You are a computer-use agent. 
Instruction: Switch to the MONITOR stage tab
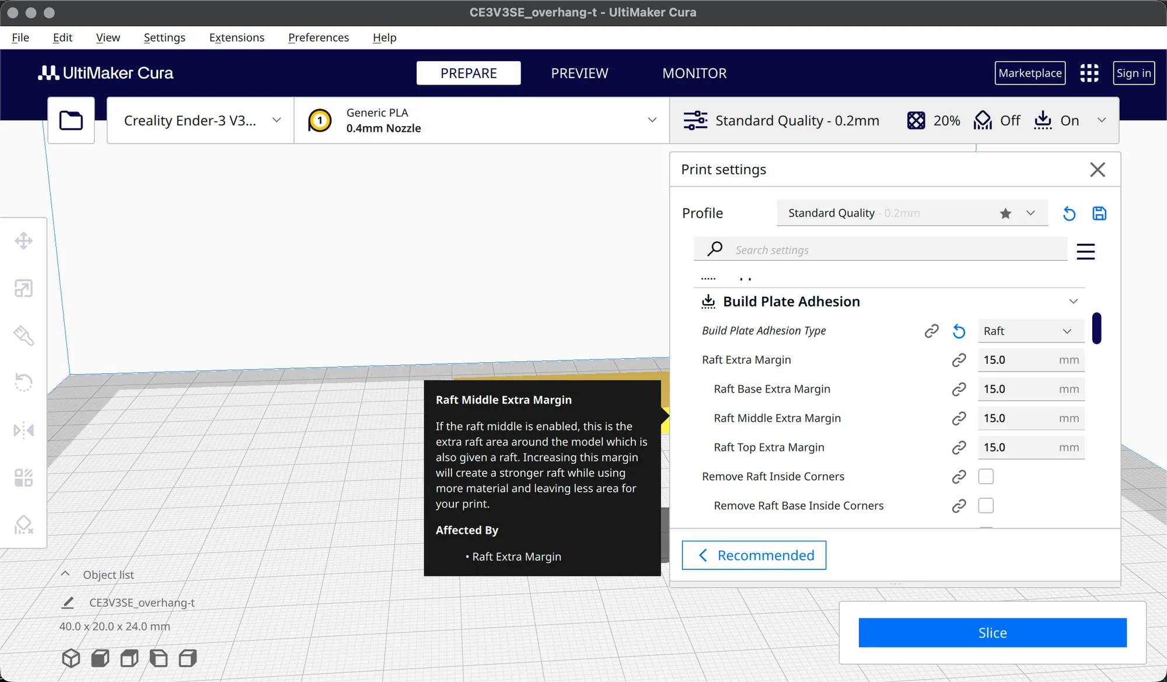tap(694, 73)
